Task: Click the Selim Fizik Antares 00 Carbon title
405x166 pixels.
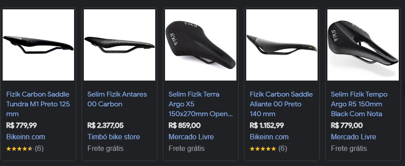Action: 117,99
